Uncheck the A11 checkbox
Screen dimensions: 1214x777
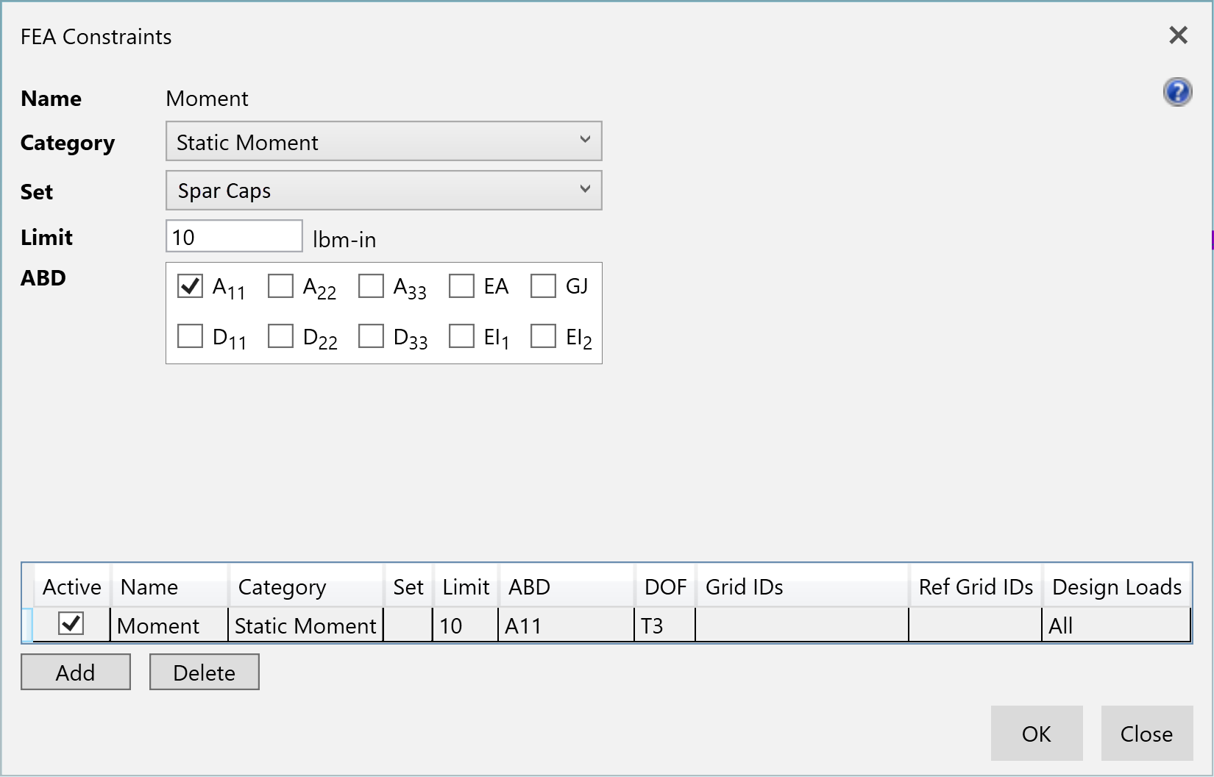point(190,285)
